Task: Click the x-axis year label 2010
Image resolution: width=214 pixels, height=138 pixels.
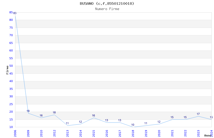Action: (x=41, y=133)
